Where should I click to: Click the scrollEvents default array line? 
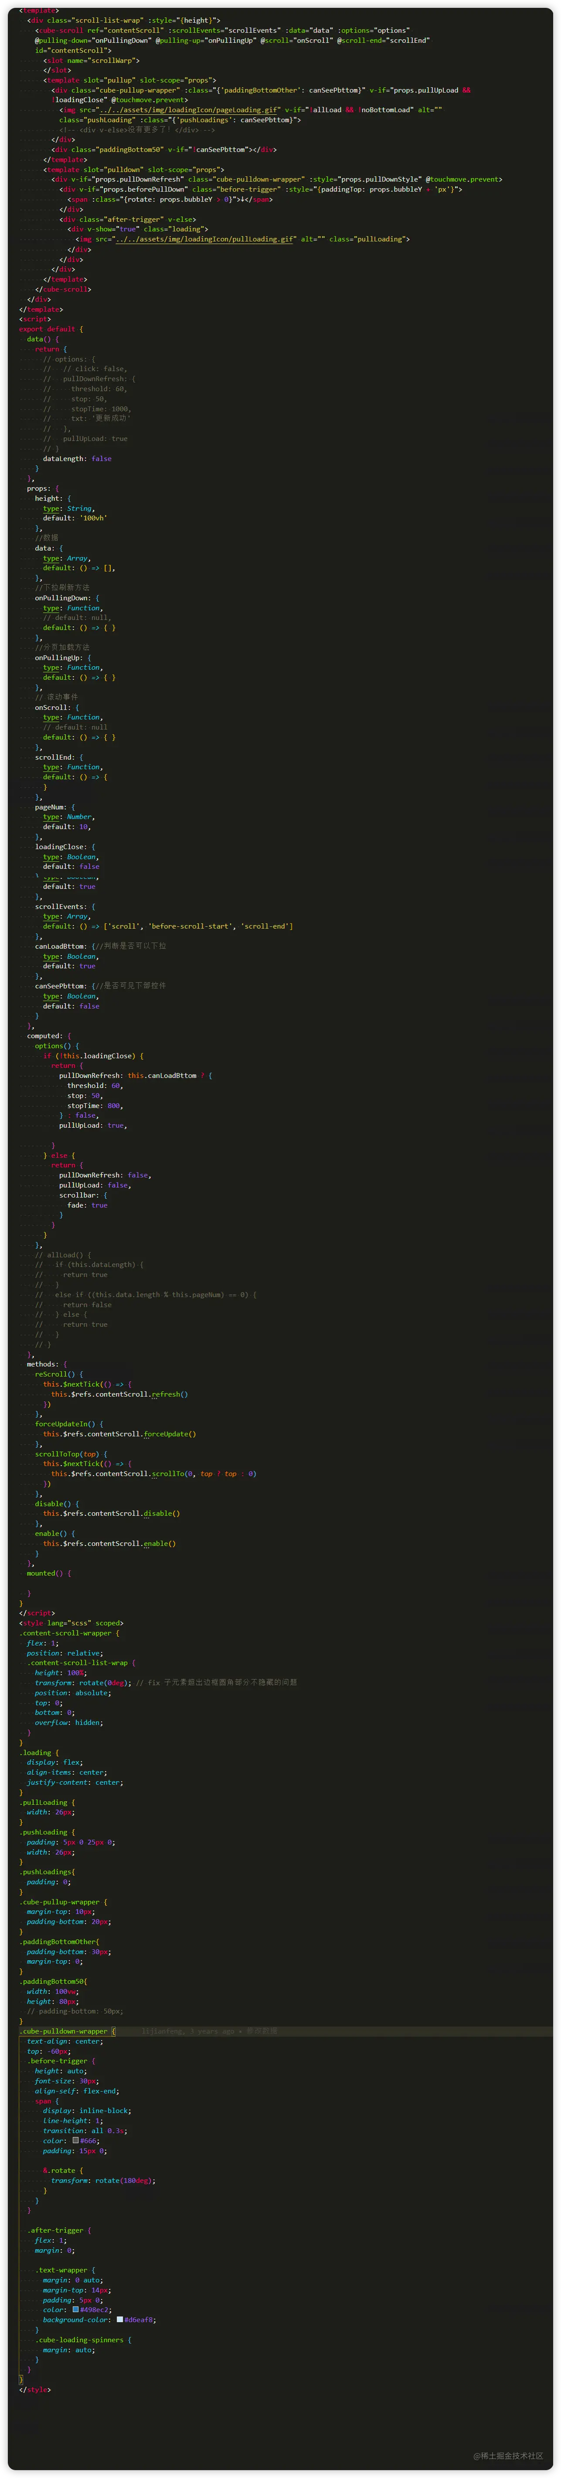click(x=168, y=926)
